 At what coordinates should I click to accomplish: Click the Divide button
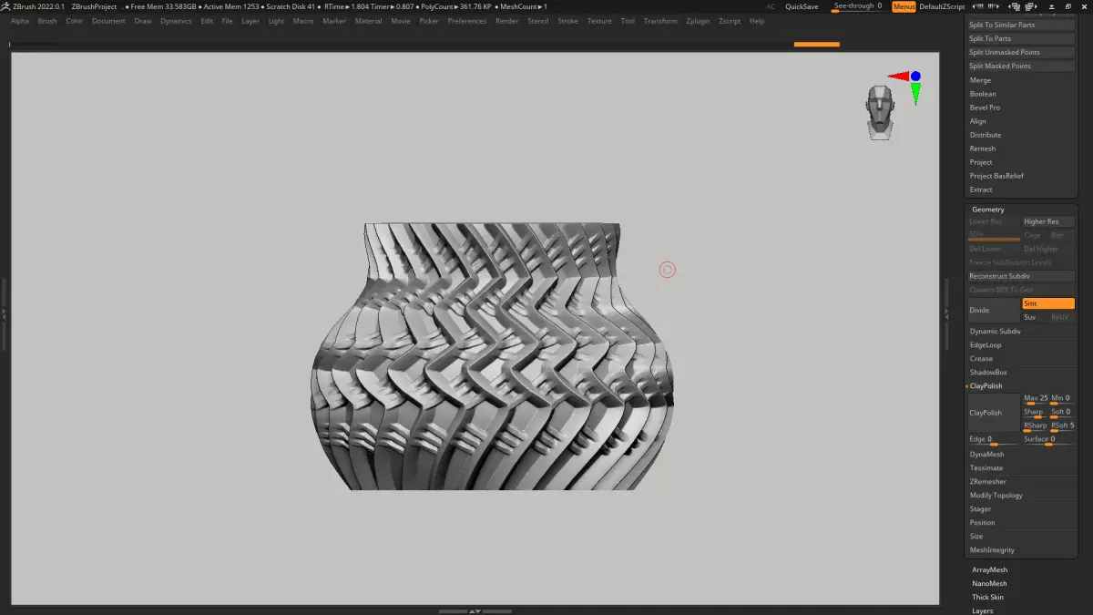pos(994,310)
